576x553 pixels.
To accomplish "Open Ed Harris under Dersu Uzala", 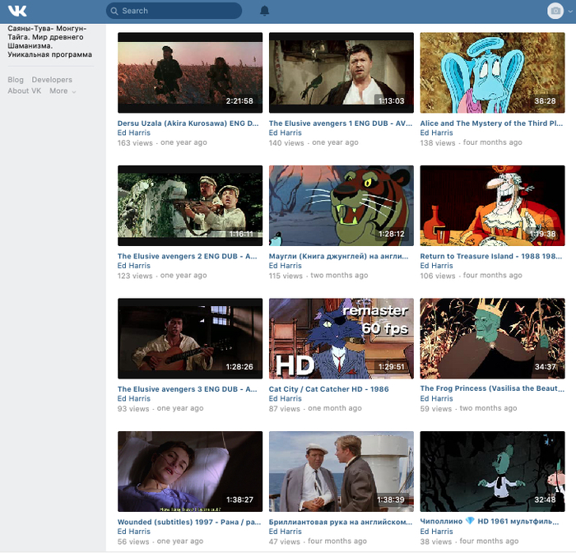I will [134, 132].
